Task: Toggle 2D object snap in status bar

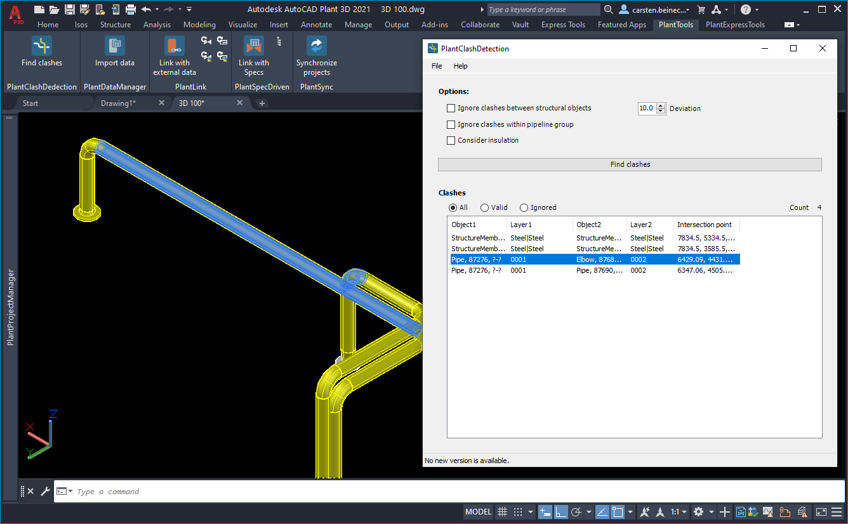Action: [x=618, y=512]
